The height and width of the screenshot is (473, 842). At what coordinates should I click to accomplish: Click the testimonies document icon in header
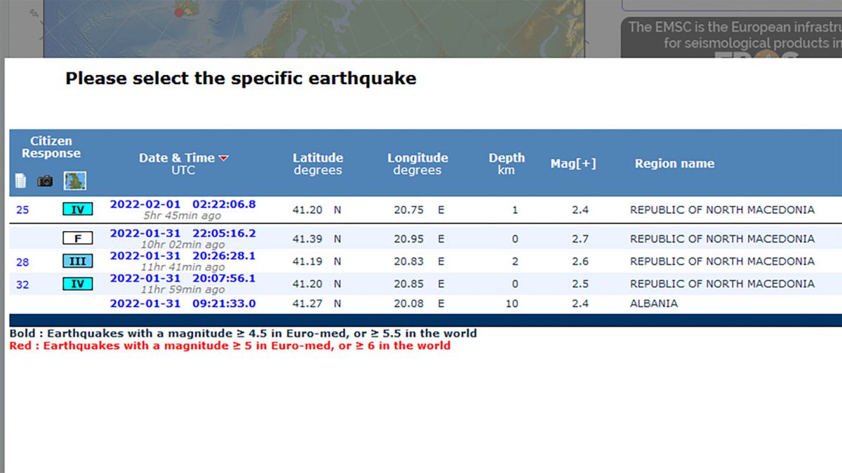21,181
